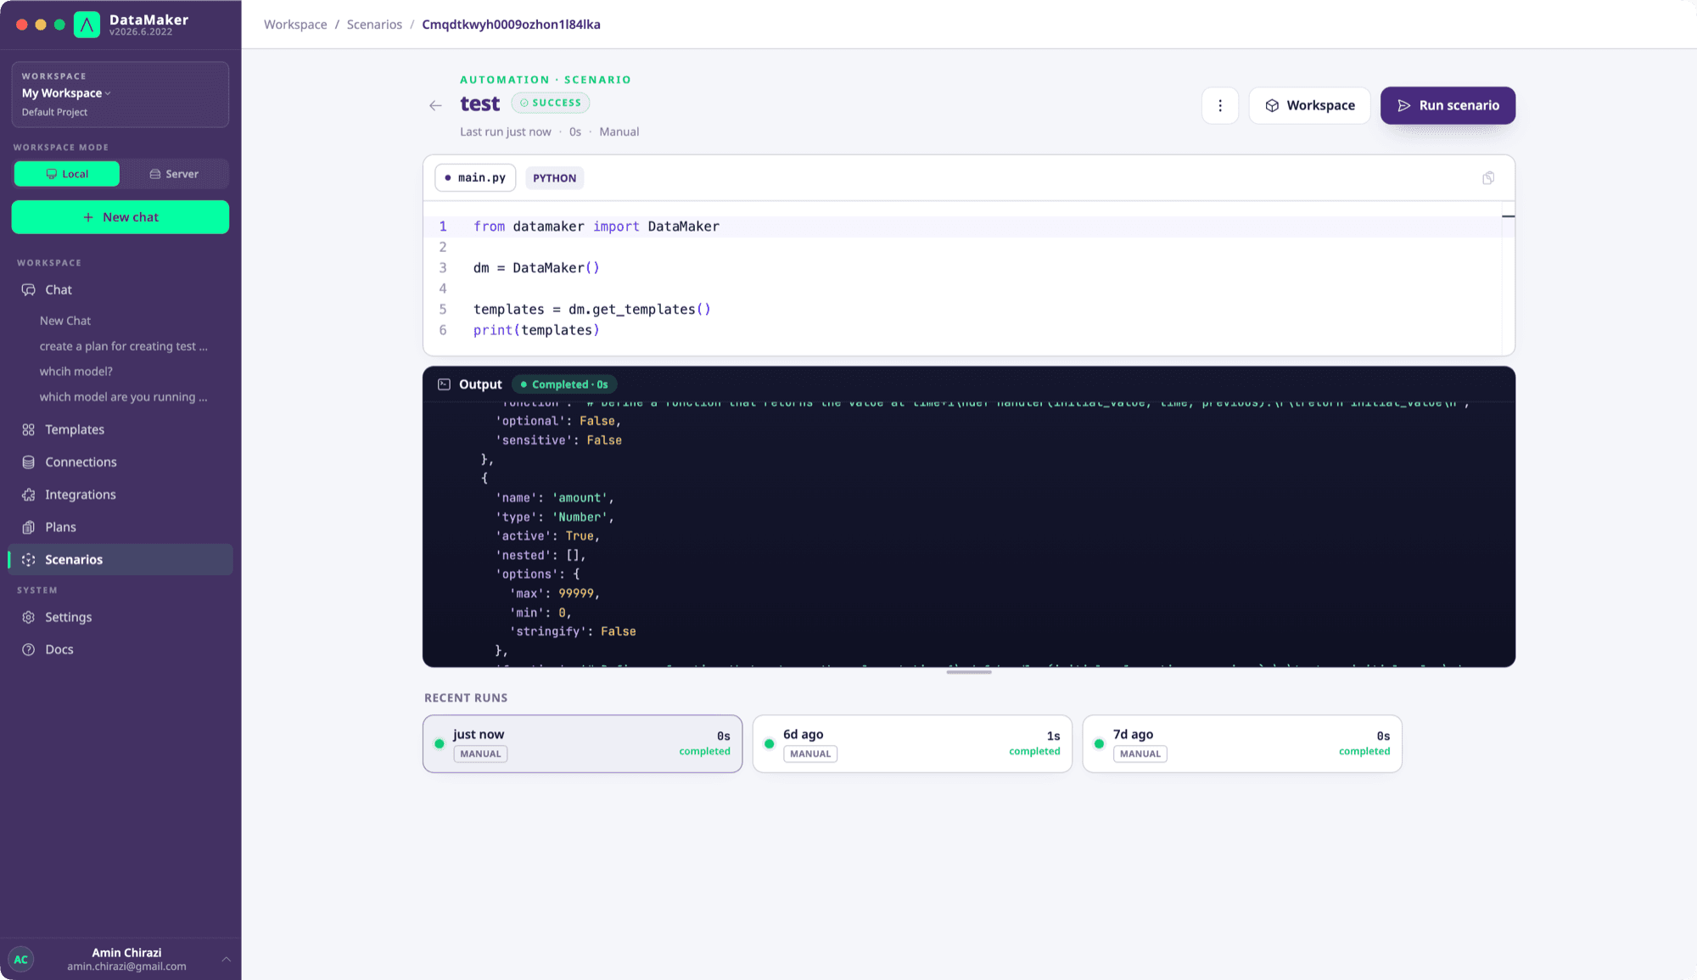Viewport: 1697px width, 980px height.
Task: Select the '7d ago' recent run card
Action: 1242,744
